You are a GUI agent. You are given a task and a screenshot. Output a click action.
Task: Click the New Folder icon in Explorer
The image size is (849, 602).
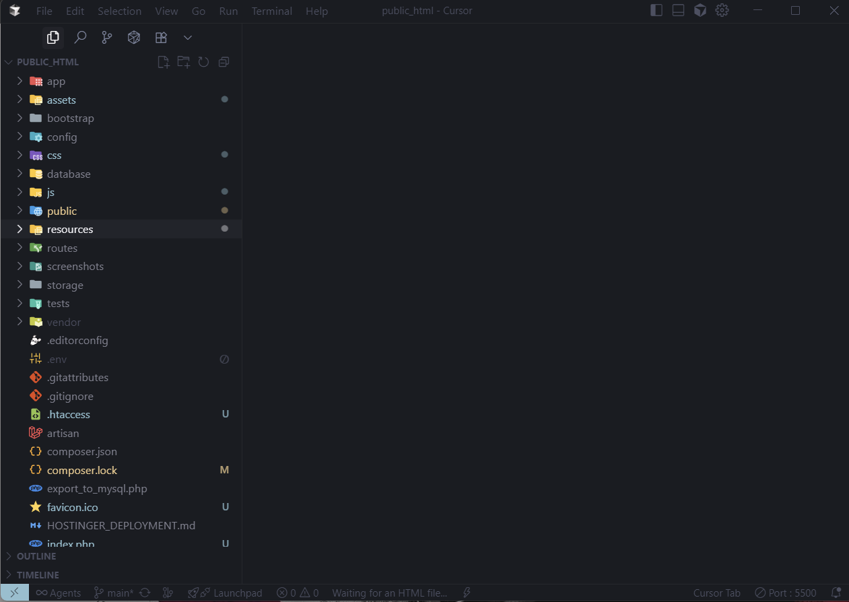[183, 61]
